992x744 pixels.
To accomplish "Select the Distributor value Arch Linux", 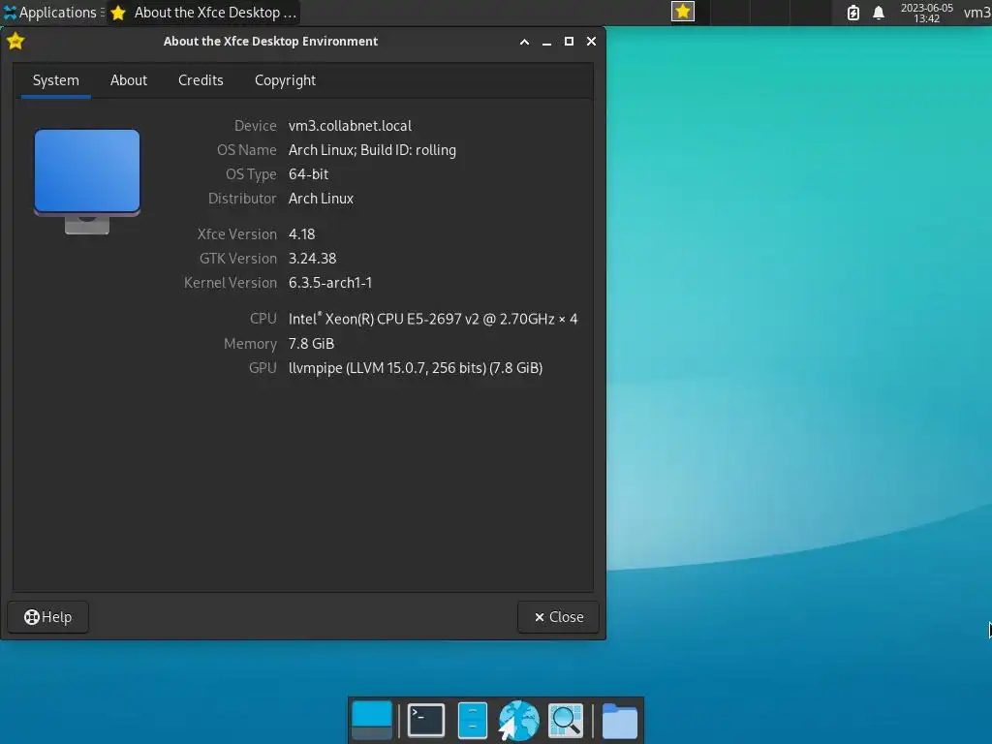I will 321,199.
